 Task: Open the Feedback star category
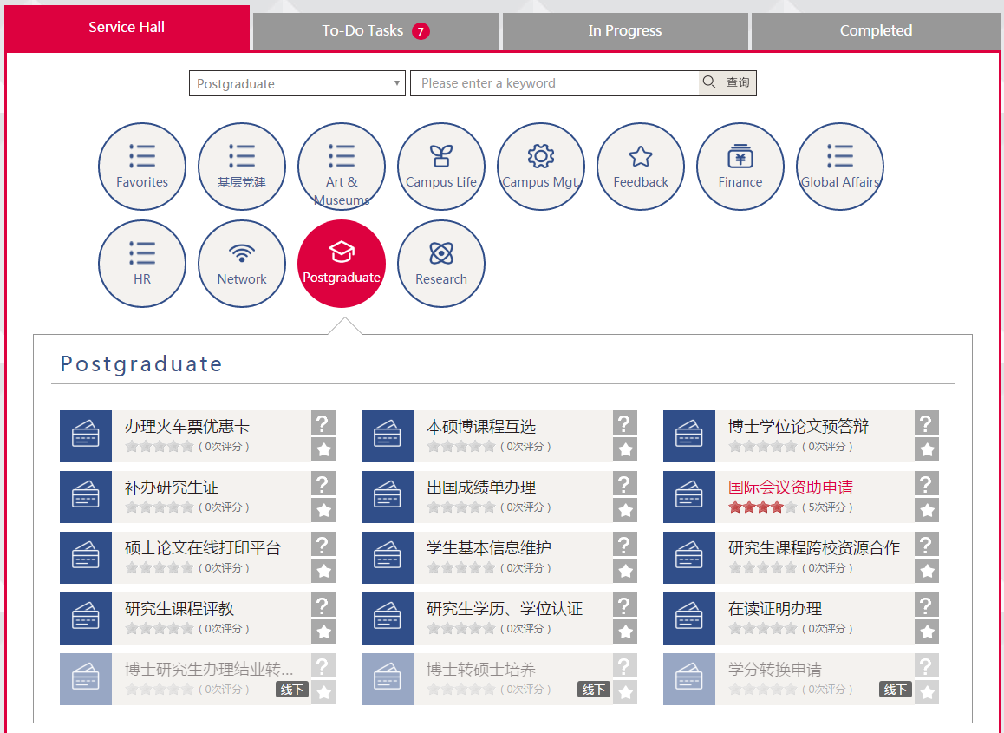641,167
